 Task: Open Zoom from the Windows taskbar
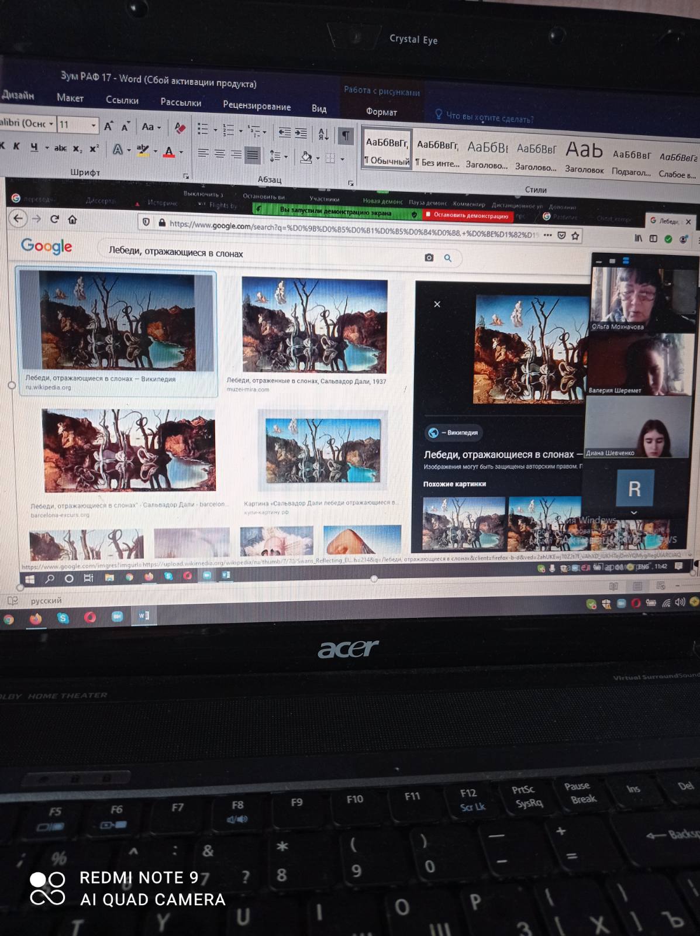tap(118, 617)
